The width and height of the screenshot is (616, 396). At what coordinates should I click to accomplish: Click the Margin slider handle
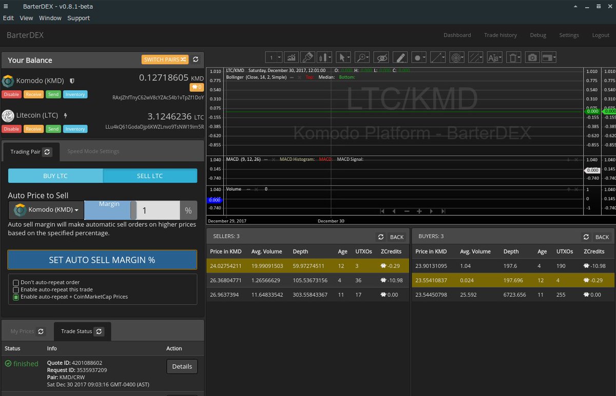click(x=133, y=210)
